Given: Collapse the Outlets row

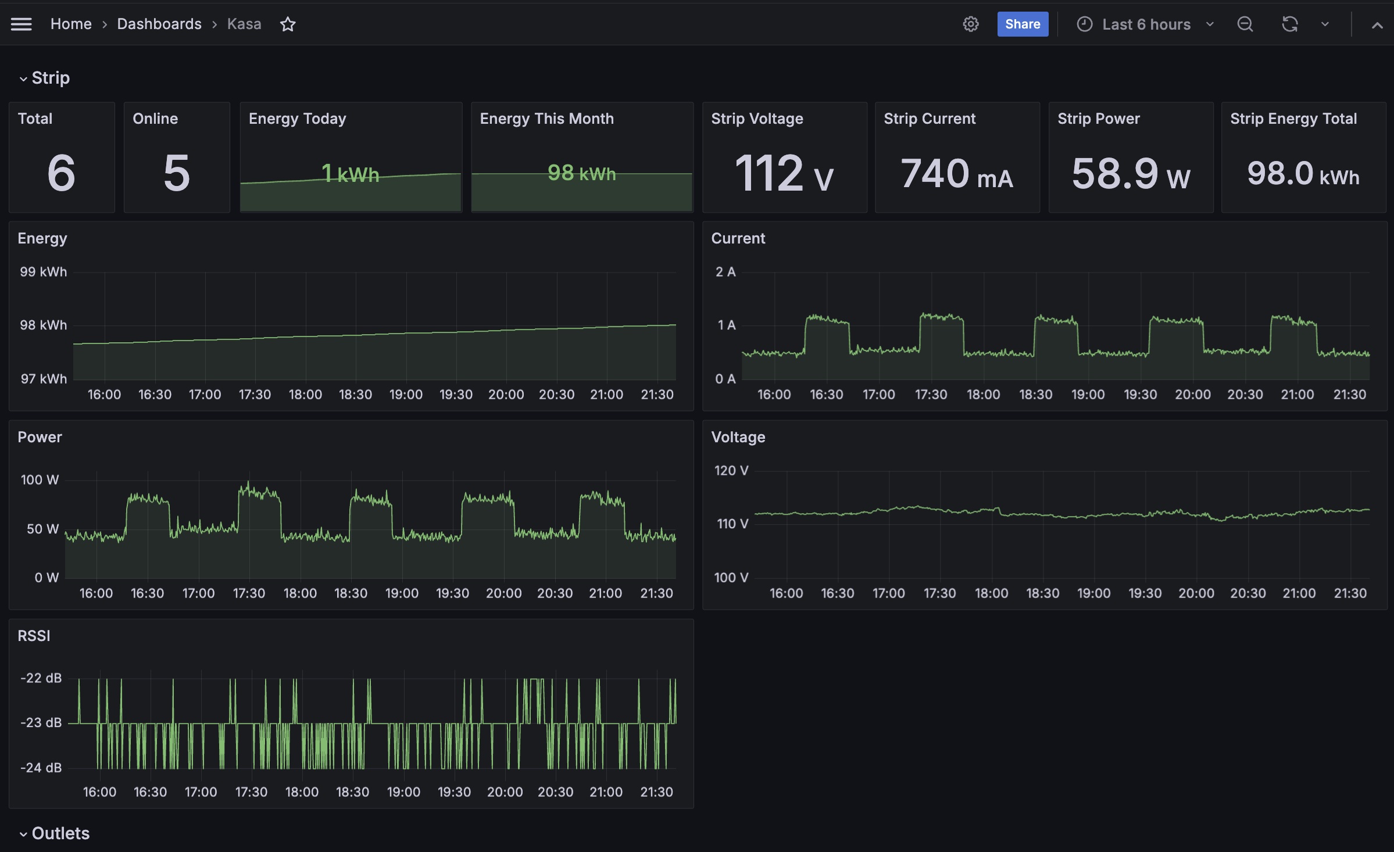Looking at the screenshot, I should (23, 834).
